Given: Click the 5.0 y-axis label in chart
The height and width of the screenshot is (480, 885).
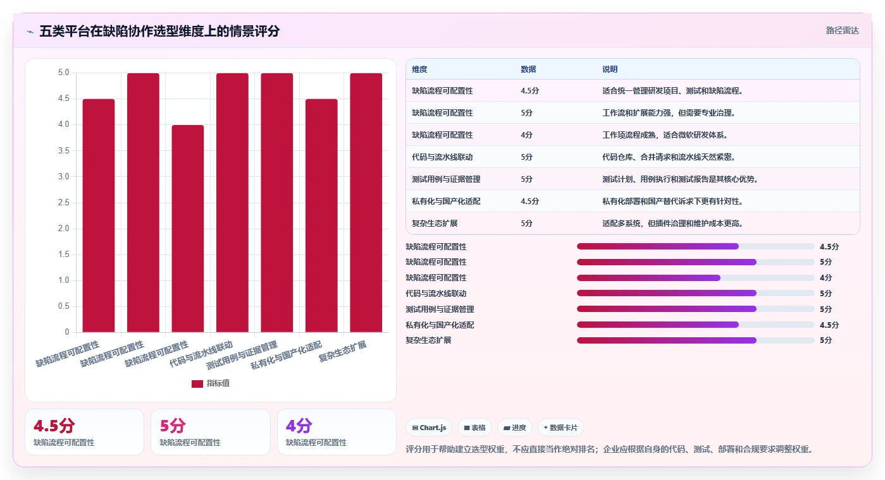Looking at the screenshot, I should point(63,73).
